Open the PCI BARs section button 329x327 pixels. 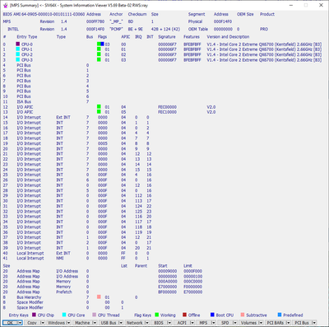click(x=276, y=323)
